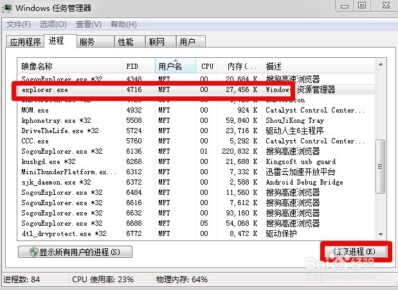Click the process list scrollbar thumb
The image size is (398, 290).
click(x=380, y=167)
